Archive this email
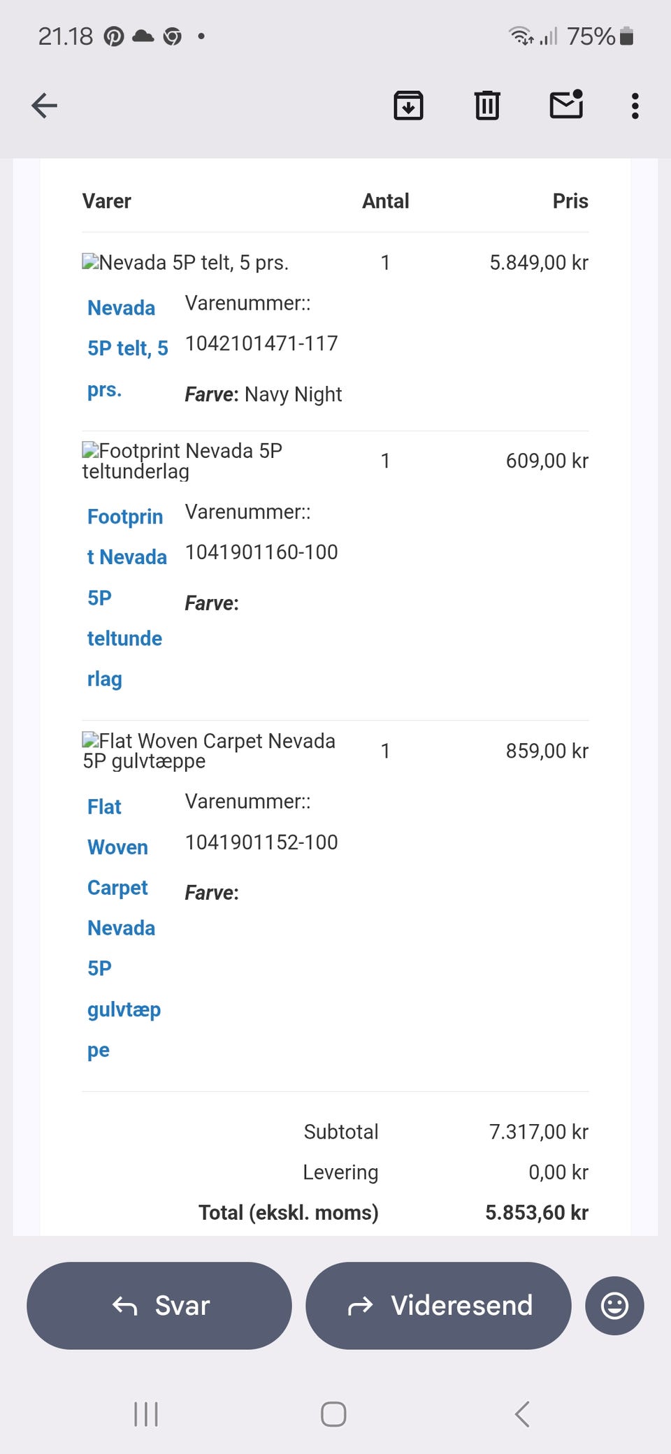 [x=408, y=106]
